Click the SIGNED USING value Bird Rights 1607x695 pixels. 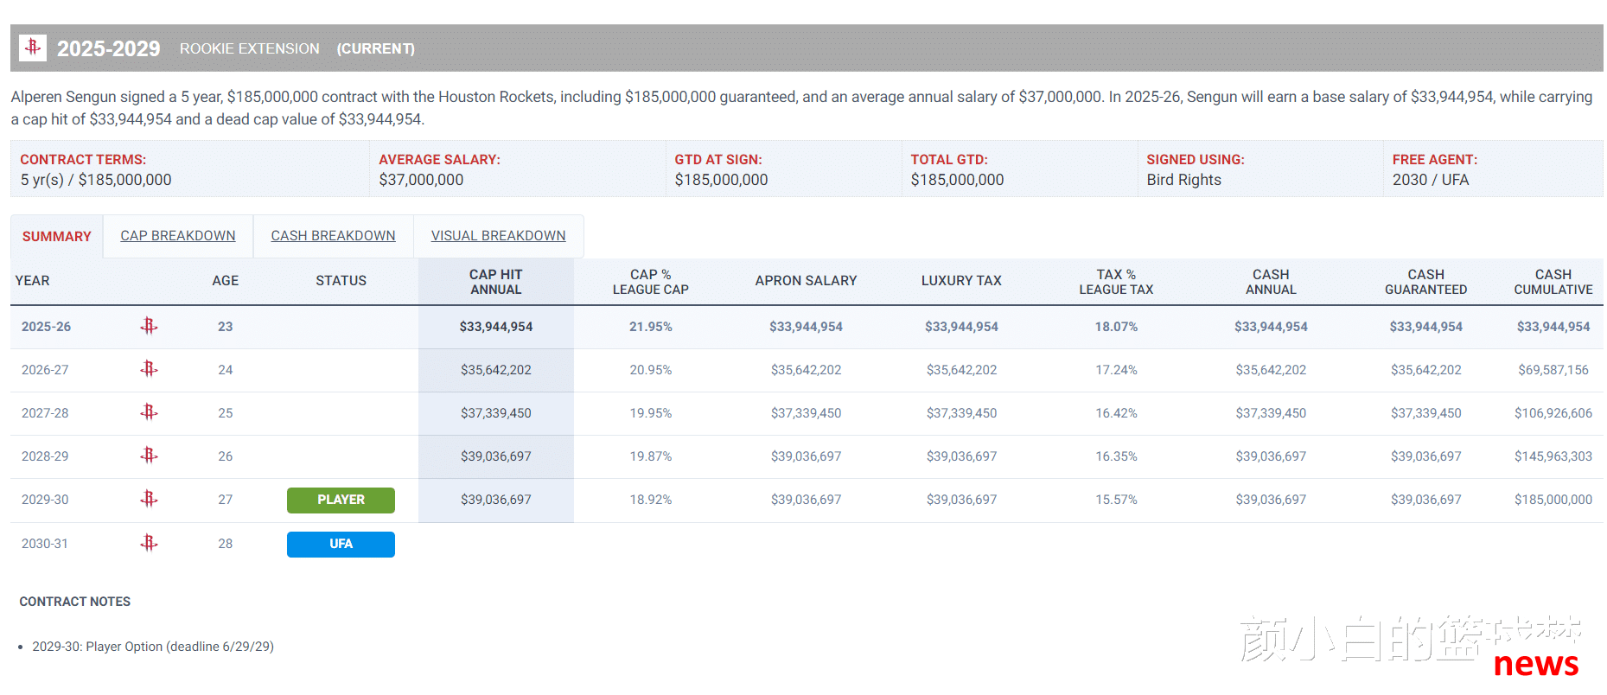(1183, 180)
